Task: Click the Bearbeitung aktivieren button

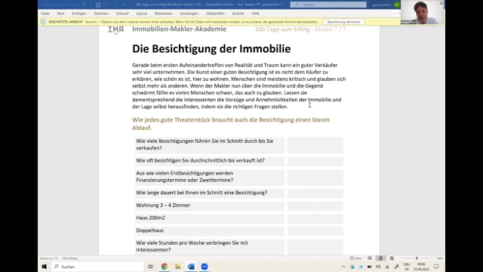Action: [344, 22]
